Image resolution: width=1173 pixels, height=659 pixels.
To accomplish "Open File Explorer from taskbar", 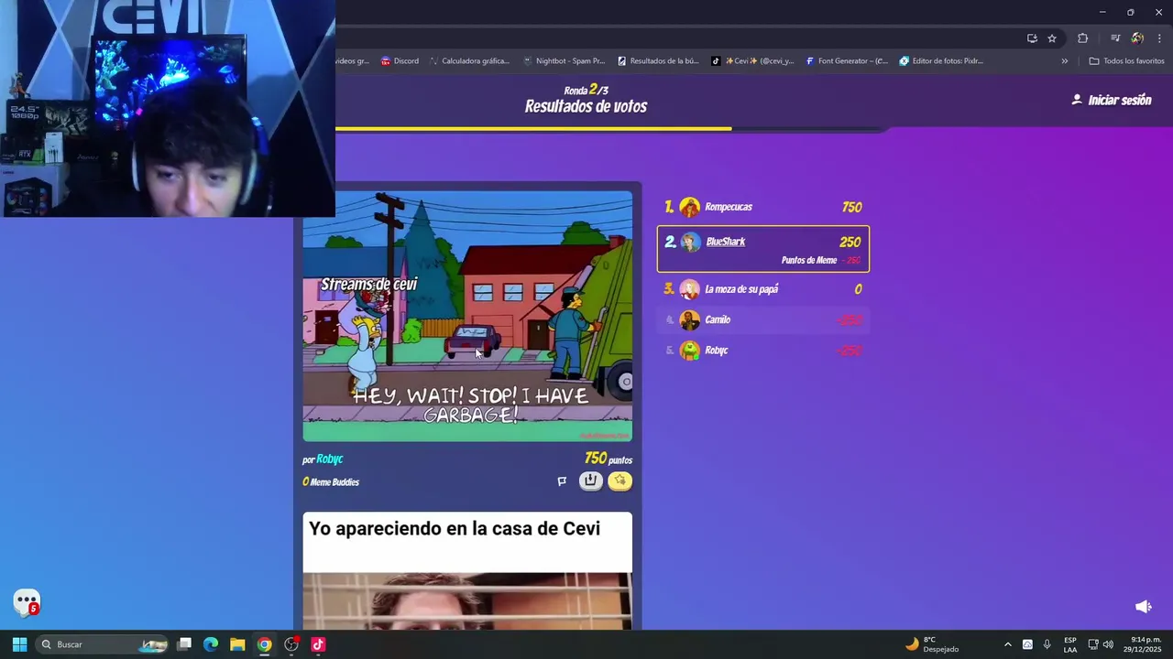I will [237, 644].
